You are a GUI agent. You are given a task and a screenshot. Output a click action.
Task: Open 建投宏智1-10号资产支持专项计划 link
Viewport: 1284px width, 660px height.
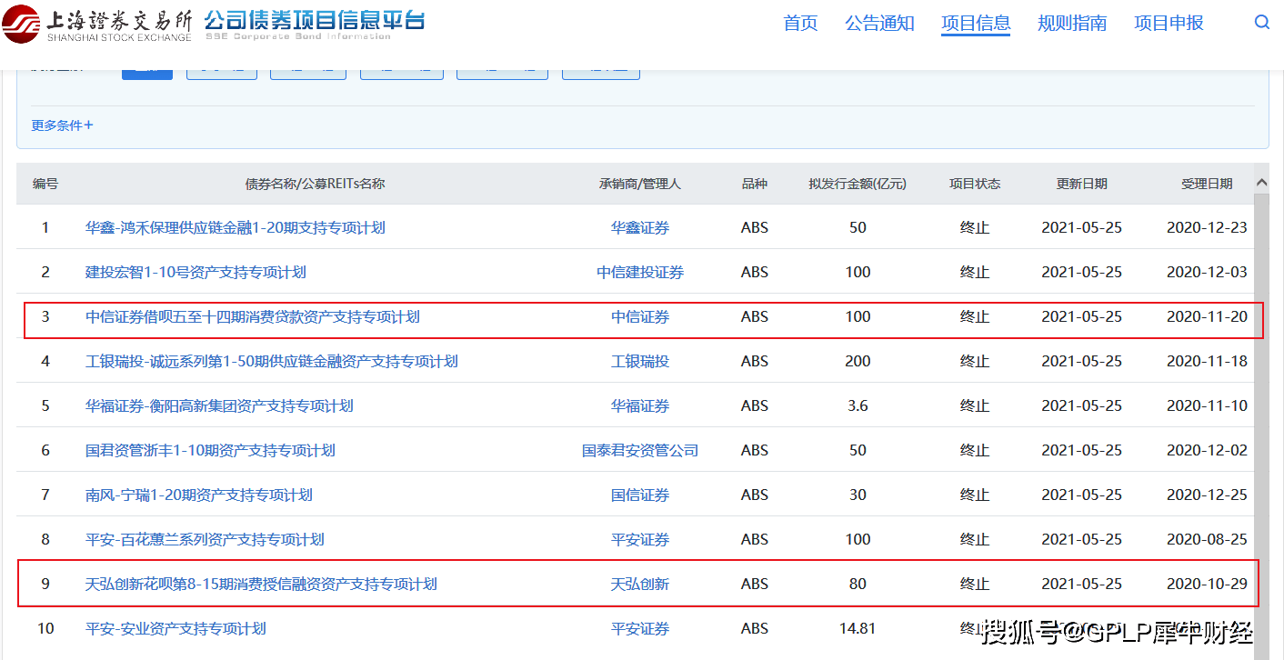pos(196,272)
